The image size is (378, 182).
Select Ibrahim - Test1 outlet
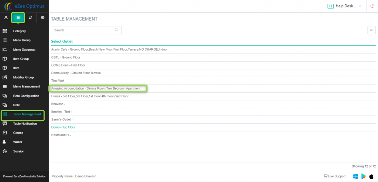pyautogui.click(x=213, y=111)
